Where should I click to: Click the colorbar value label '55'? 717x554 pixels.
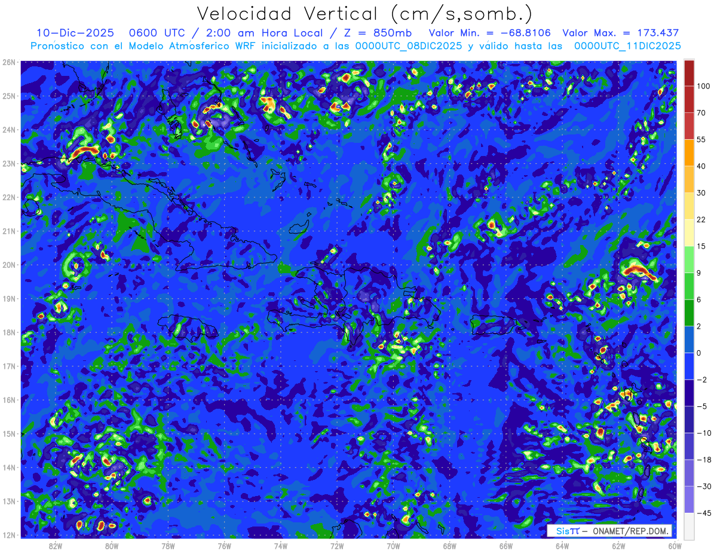(x=701, y=139)
